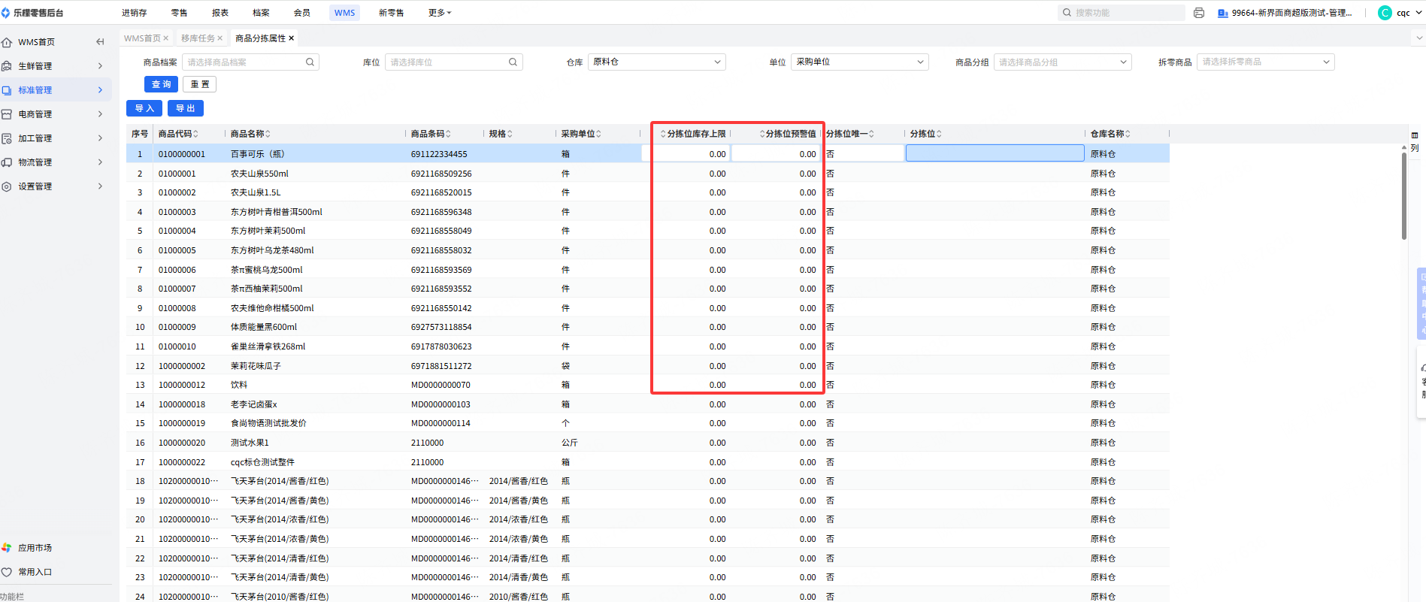
Task: Click the magnifier icon in 搜索功能 box
Action: pos(1067,13)
